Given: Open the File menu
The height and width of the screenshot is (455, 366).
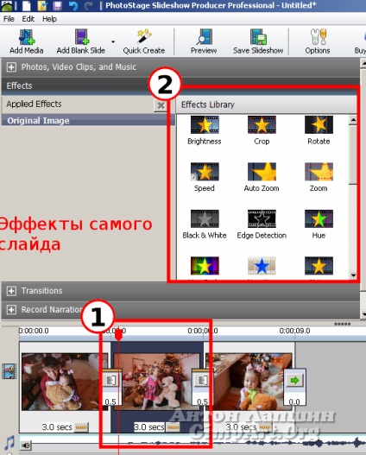Looking at the screenshot, I should (x=9, y=19).
